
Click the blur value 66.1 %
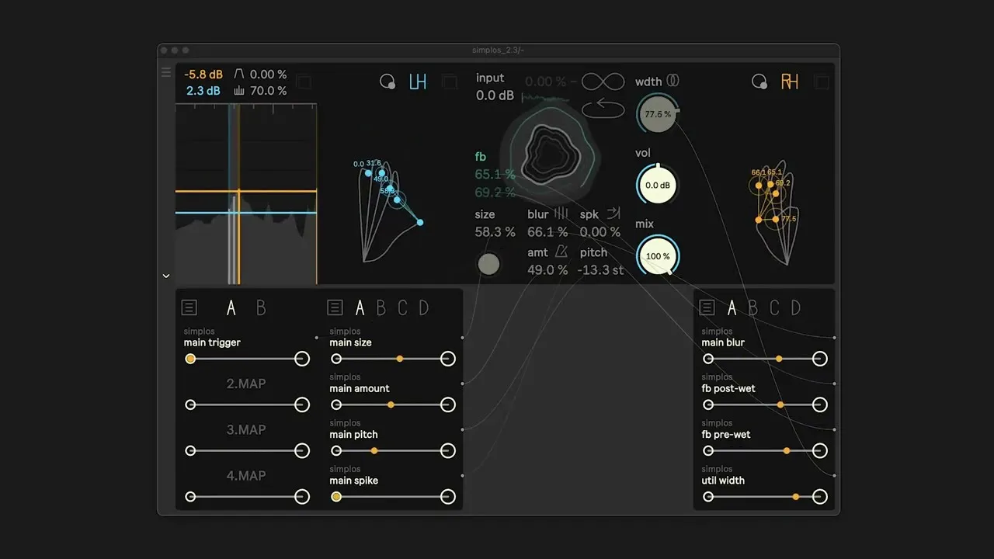click(547, 231)
